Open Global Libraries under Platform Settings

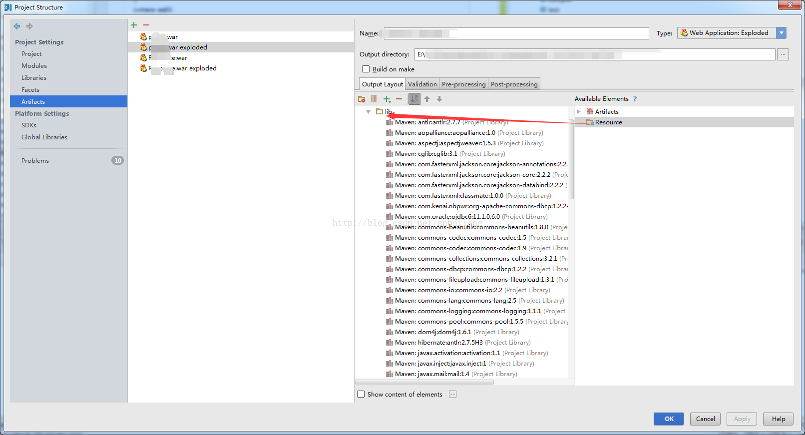[x=44, y=137]
